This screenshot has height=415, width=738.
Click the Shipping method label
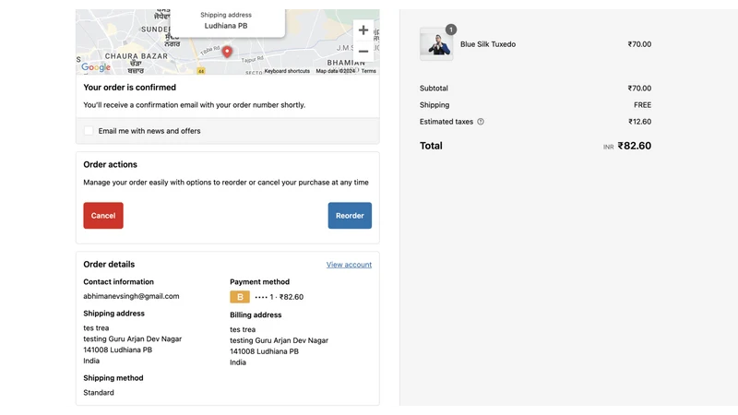113,378
